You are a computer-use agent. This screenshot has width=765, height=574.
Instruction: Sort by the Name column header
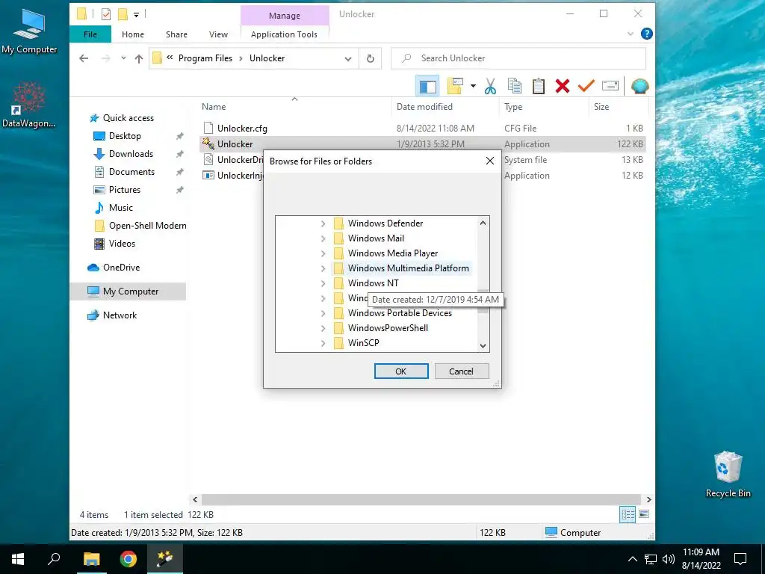[295, 106]
